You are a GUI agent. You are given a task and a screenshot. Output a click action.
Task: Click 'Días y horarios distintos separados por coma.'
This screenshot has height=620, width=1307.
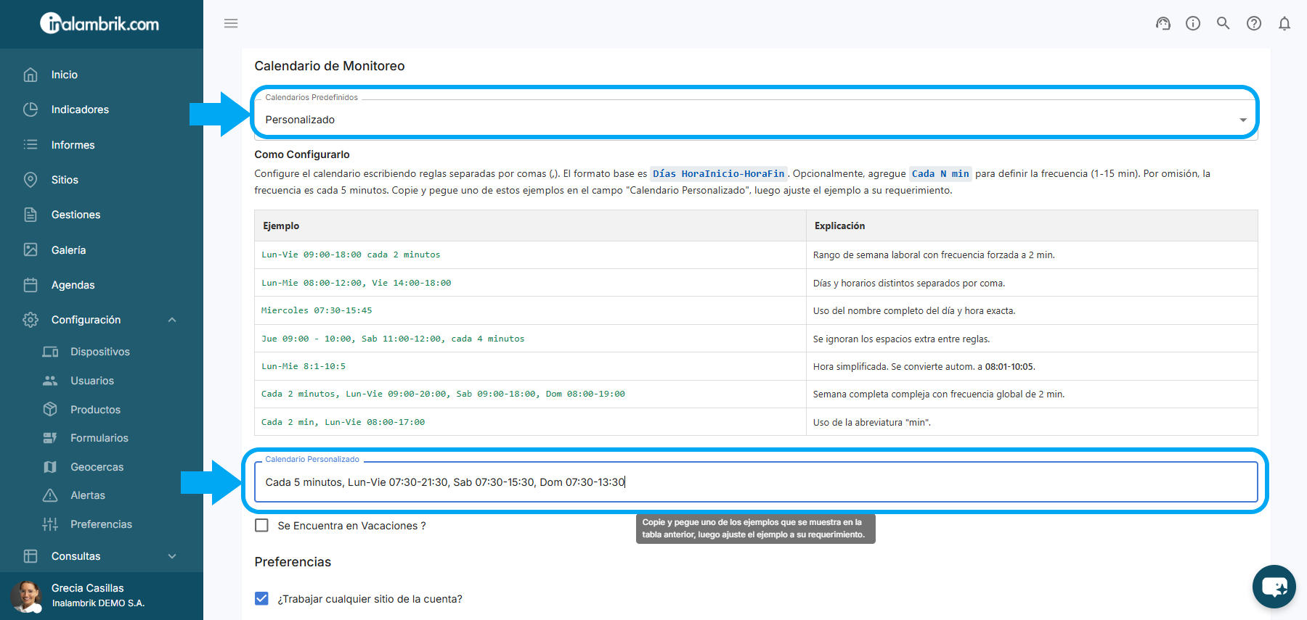point(909,283)
